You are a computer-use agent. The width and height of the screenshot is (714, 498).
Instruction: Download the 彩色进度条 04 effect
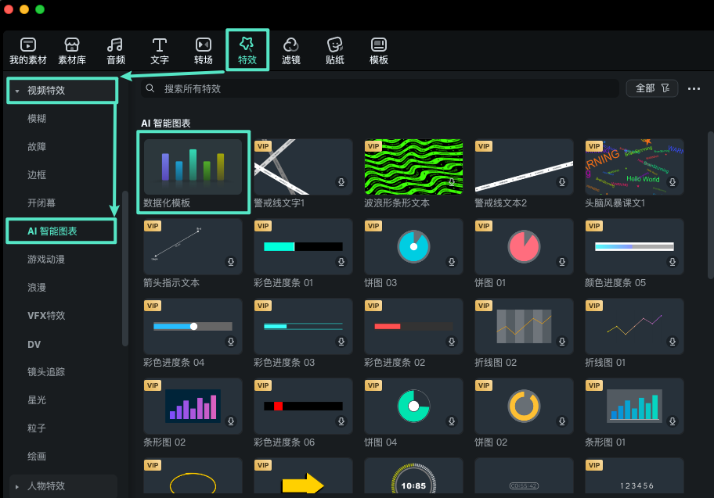pos(231,342)
